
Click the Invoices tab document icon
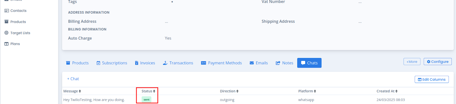pos(137,63)
